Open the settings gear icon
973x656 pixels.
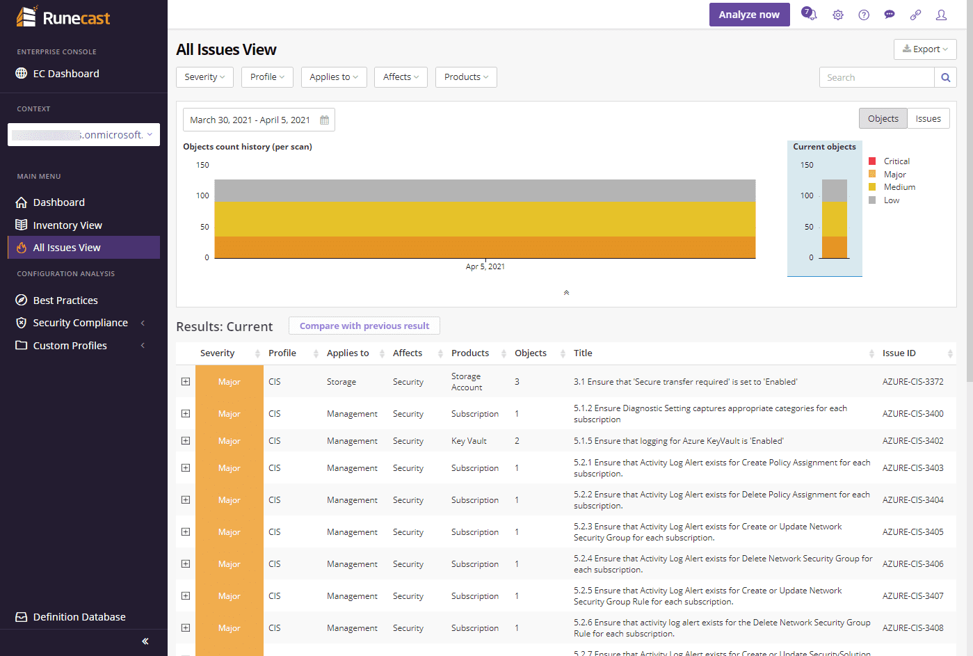[838, 15]
